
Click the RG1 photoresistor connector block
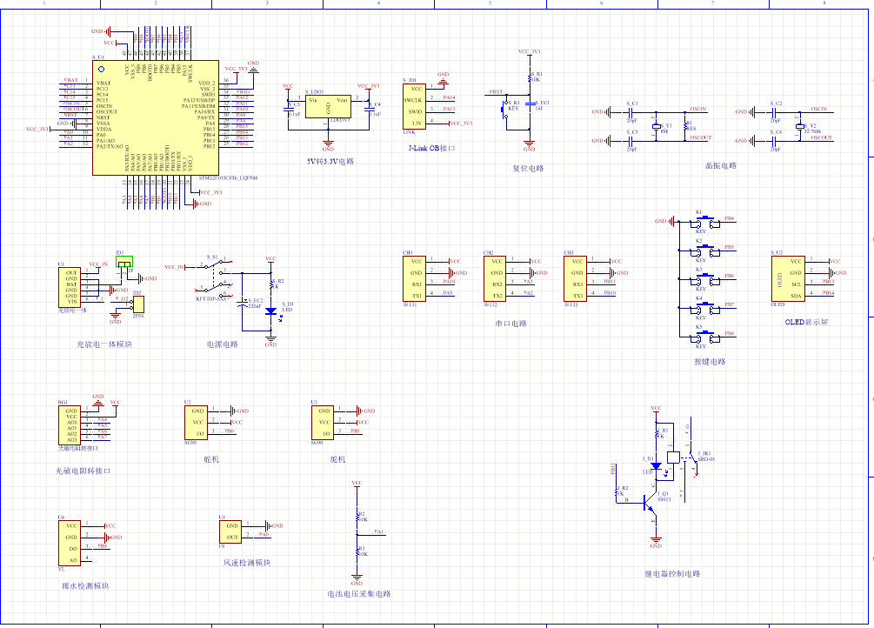(71, 424)
